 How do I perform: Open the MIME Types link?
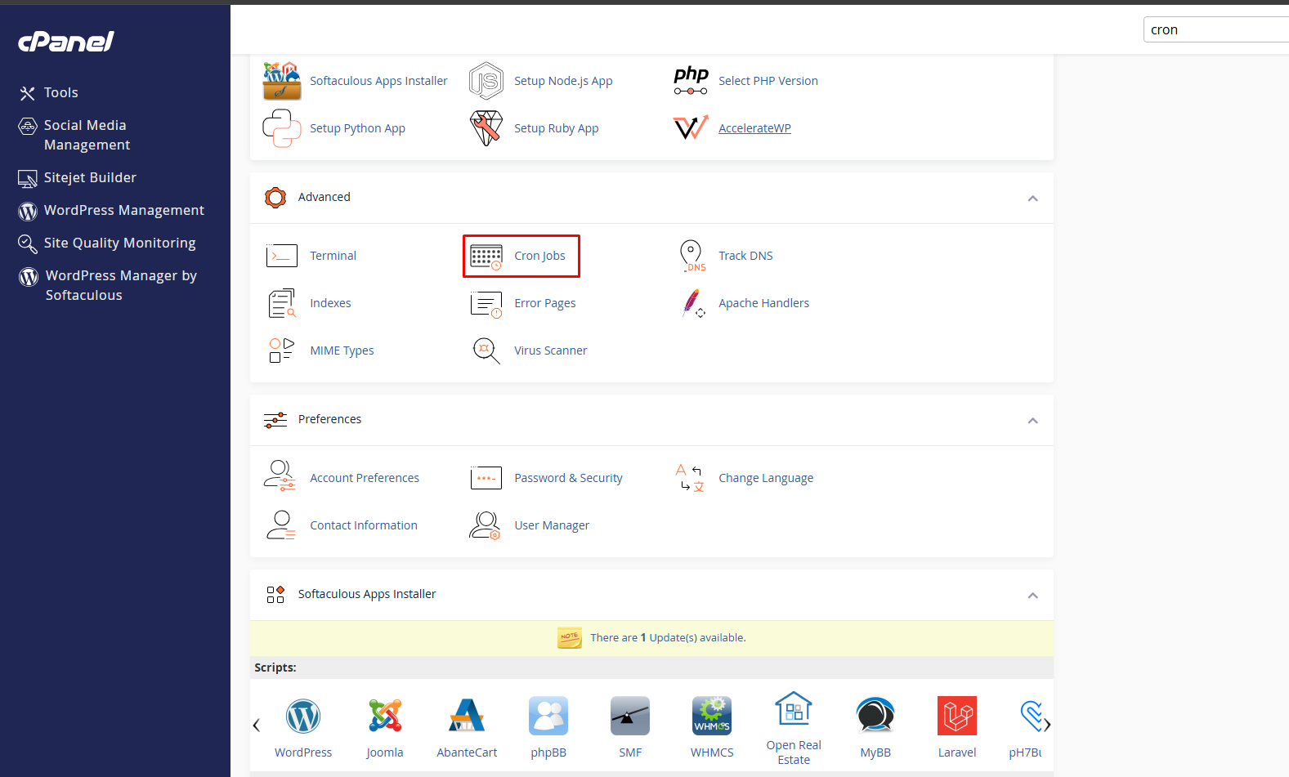[x=342, y=351]
